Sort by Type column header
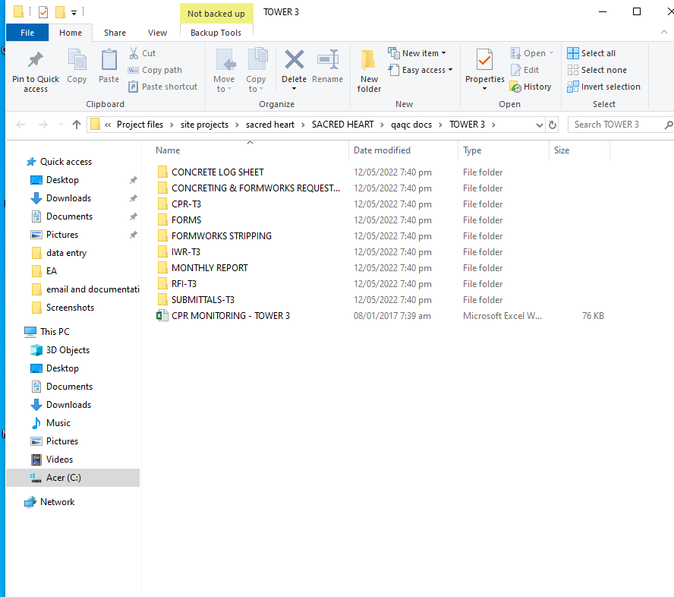The width and height of the screenshot is (674, 597). point(472,150)
